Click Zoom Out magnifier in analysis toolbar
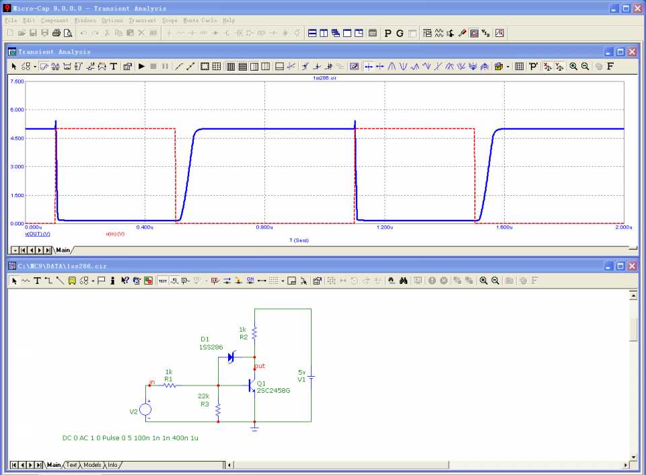 point(585,67)
